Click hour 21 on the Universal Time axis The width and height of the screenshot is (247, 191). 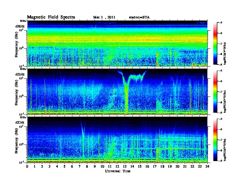click(x=185, y=167)
